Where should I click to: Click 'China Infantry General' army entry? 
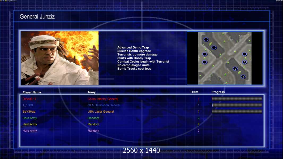click(x=103, y=99)
